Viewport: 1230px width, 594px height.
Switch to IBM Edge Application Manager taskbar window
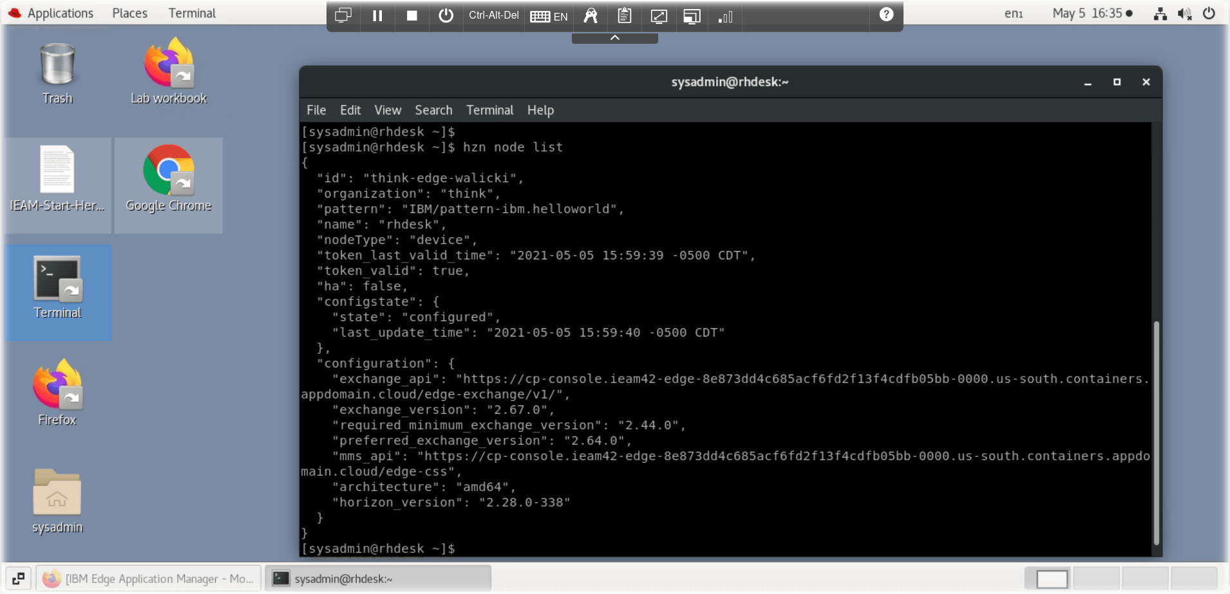[149, 579]
